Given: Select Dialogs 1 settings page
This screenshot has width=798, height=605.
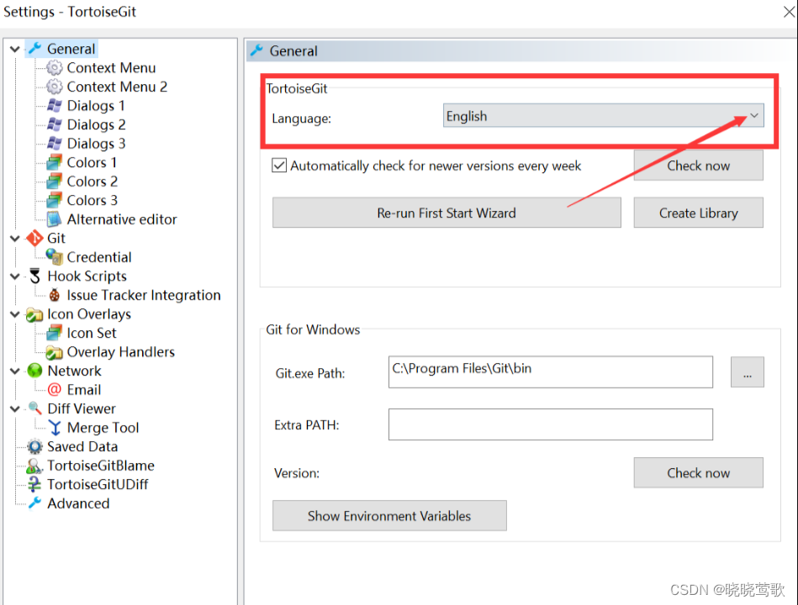Looking at the screenshot, I should (x=96, y=106).
